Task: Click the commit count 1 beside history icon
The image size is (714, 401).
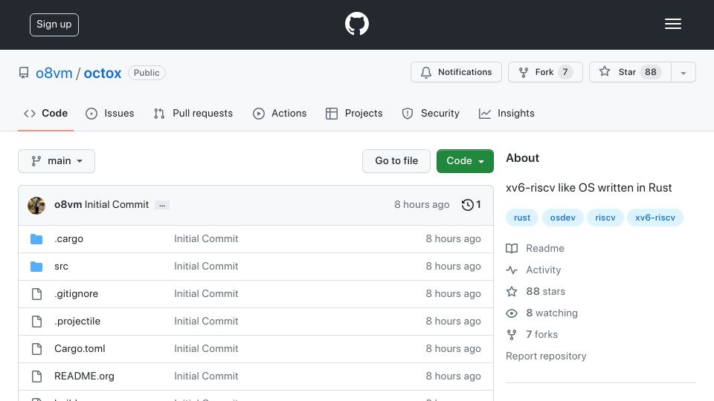Action: point(478,205)
